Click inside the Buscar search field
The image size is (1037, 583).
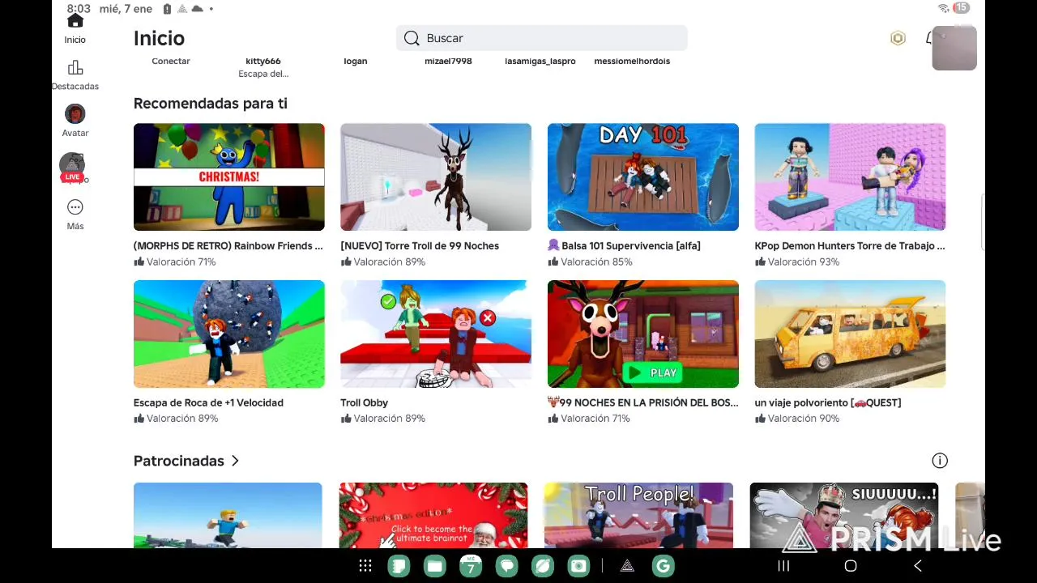click(x=541, y=38)
